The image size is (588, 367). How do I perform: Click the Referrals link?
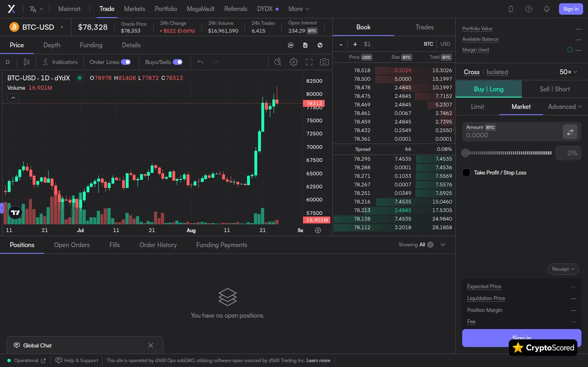tap(236, 9)
